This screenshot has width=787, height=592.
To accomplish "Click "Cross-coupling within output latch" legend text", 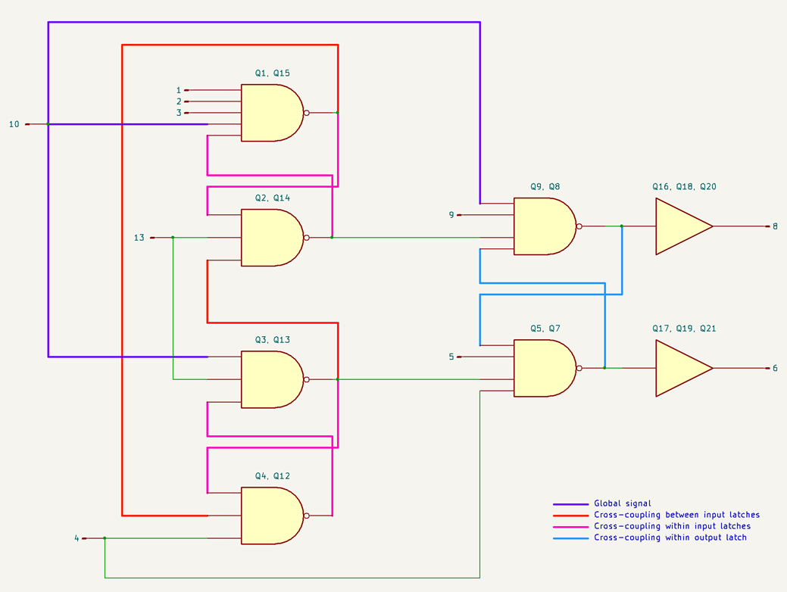I will click(x=670, y=537).
